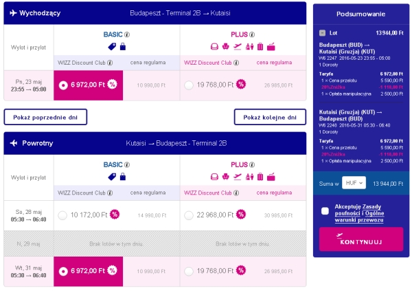Click info icon next to outbound PLUS

(252, 34)
